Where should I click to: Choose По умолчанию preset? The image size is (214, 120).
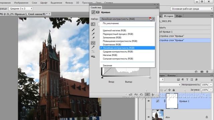tap(127, 23)
